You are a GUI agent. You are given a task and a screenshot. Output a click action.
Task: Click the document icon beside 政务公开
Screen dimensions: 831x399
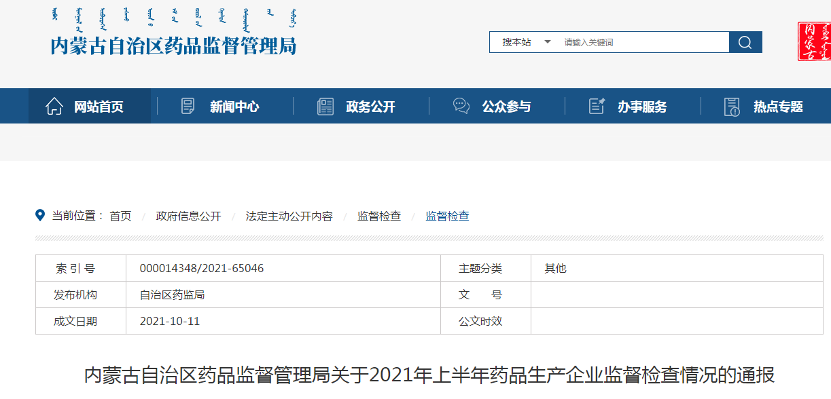coord(325,106)
